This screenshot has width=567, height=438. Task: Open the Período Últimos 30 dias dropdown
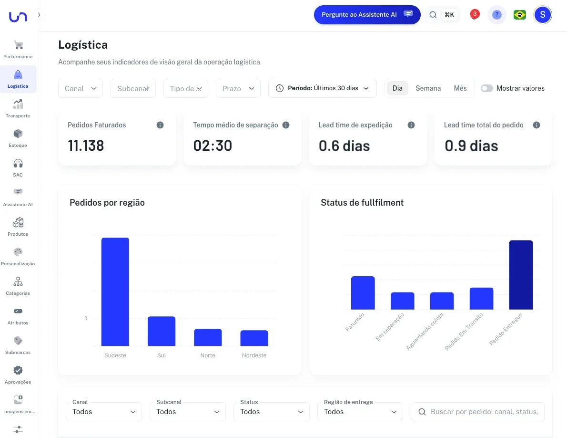point(323,88)
